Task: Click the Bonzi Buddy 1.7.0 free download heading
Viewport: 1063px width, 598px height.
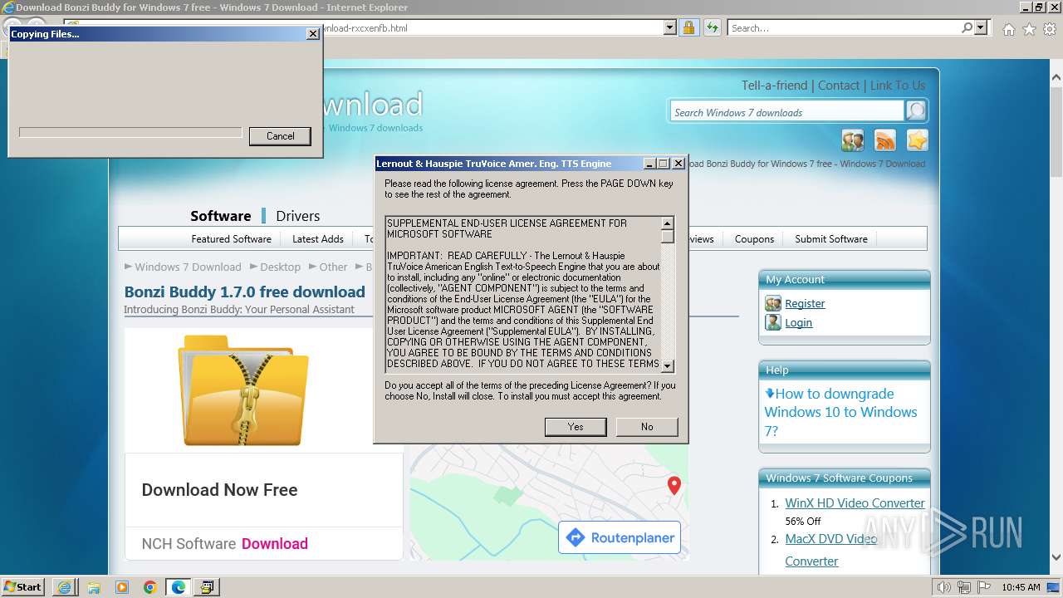Action: (244, 292)
